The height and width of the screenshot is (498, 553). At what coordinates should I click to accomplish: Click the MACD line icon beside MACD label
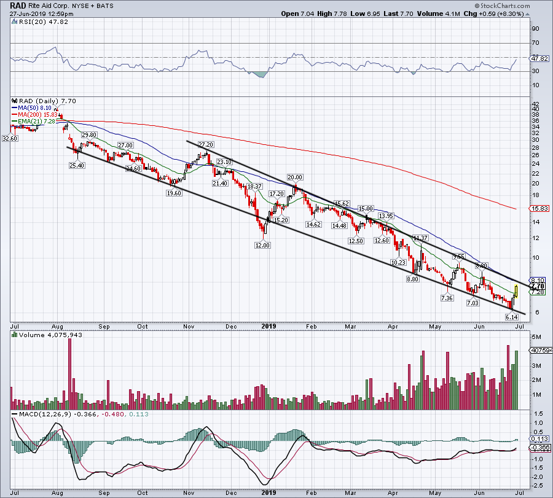click(x=15, y=414)
